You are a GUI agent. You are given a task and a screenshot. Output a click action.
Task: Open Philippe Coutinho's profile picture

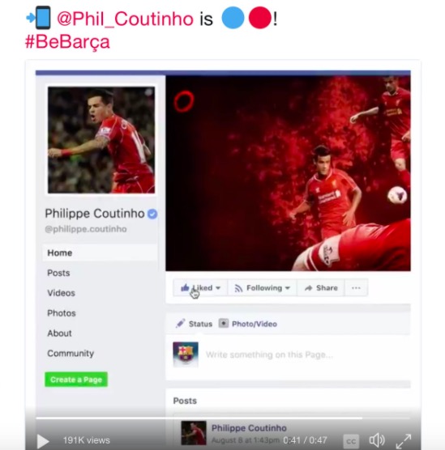click(101, 140)
